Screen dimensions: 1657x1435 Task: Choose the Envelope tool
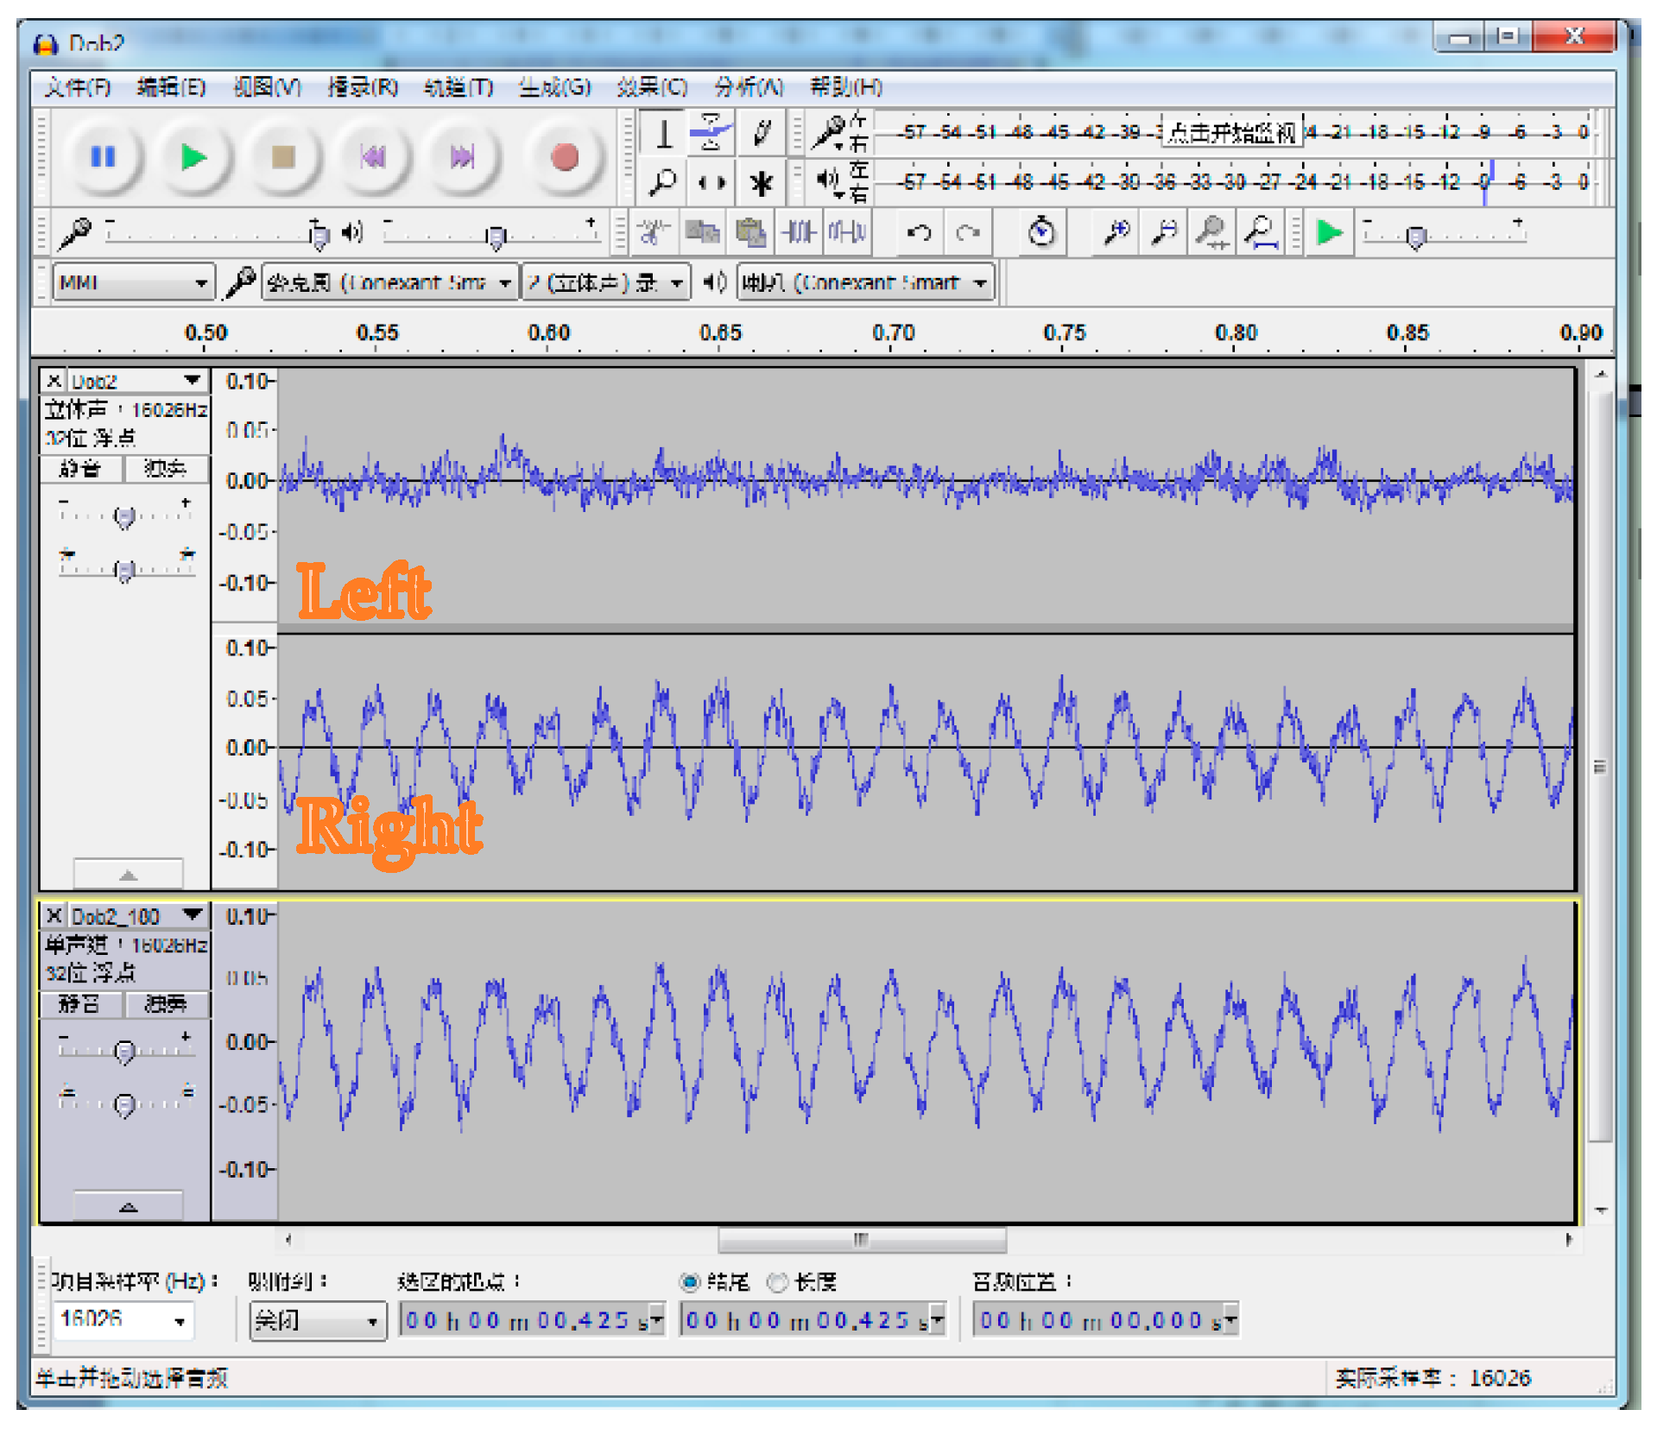coord(711,133)
